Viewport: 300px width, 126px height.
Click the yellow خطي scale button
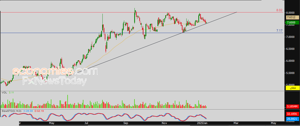coord(292,88)
